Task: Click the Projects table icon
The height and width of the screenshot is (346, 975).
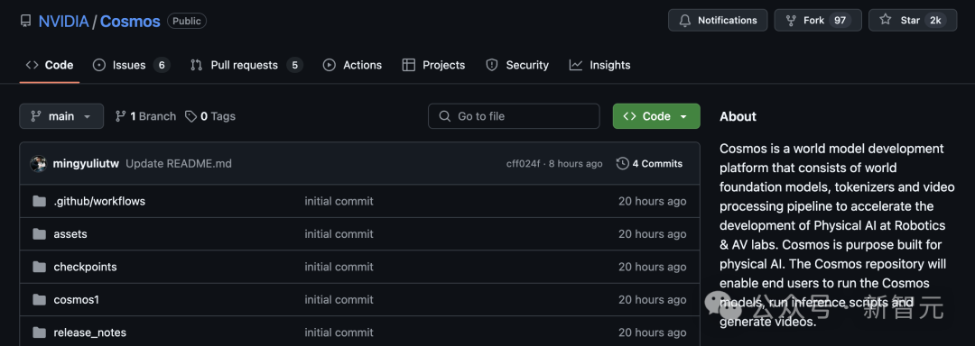Action: pos(409,65)
